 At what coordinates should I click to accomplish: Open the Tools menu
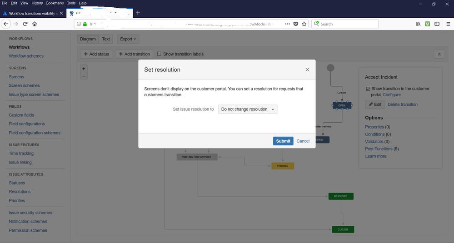pos(71,3)
